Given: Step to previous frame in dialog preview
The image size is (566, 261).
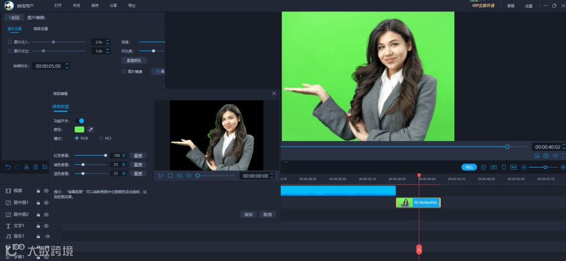Looking at the screenshot, I should click(179, 176).
